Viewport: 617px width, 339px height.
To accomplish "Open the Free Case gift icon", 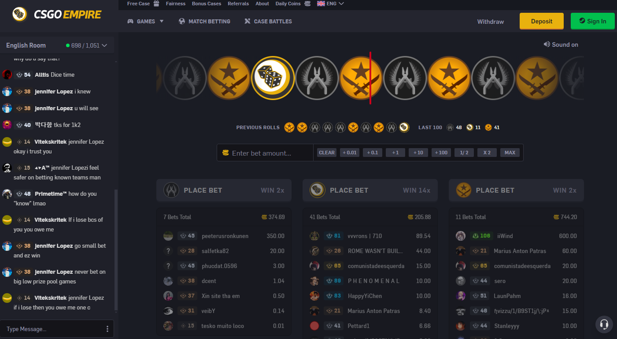I will pos(157,4).
